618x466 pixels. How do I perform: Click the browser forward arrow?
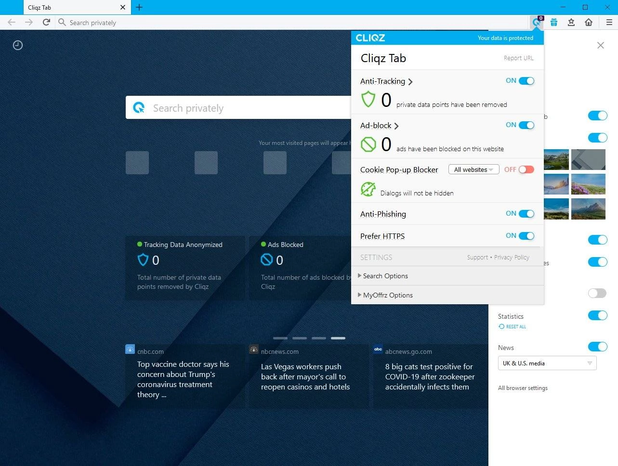click(x=29, y=22)
